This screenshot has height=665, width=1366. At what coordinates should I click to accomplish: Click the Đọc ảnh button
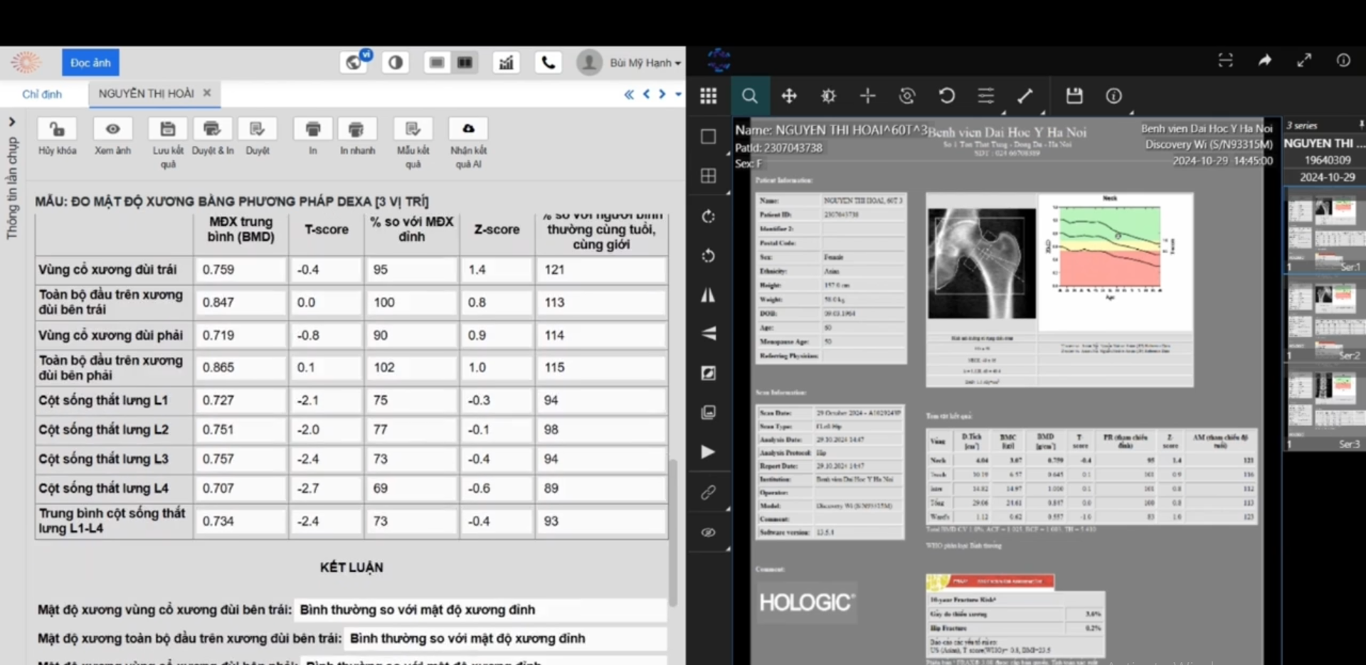coord(90,63)
